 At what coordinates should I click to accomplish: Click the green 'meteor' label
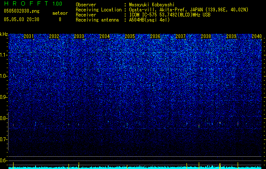(x=60, y=13)
